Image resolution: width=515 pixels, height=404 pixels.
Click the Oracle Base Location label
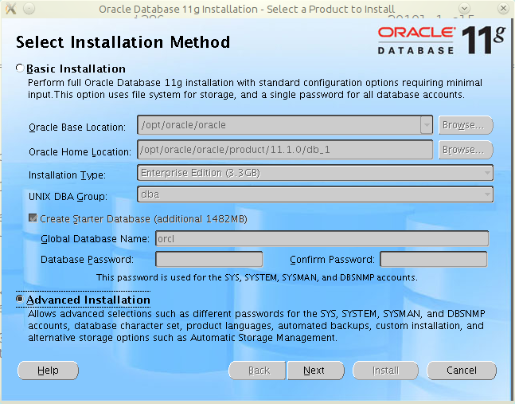(x=77, y=127)
